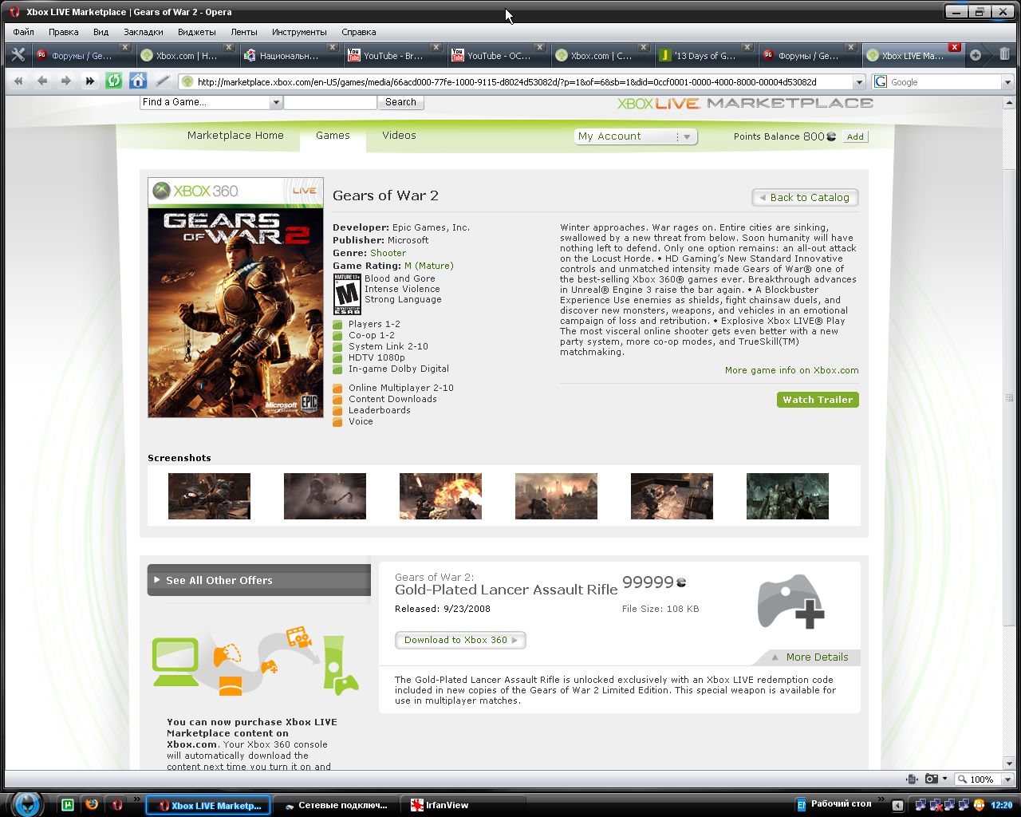Switch to the YouTube - Br... browser tab

[394, 55]
